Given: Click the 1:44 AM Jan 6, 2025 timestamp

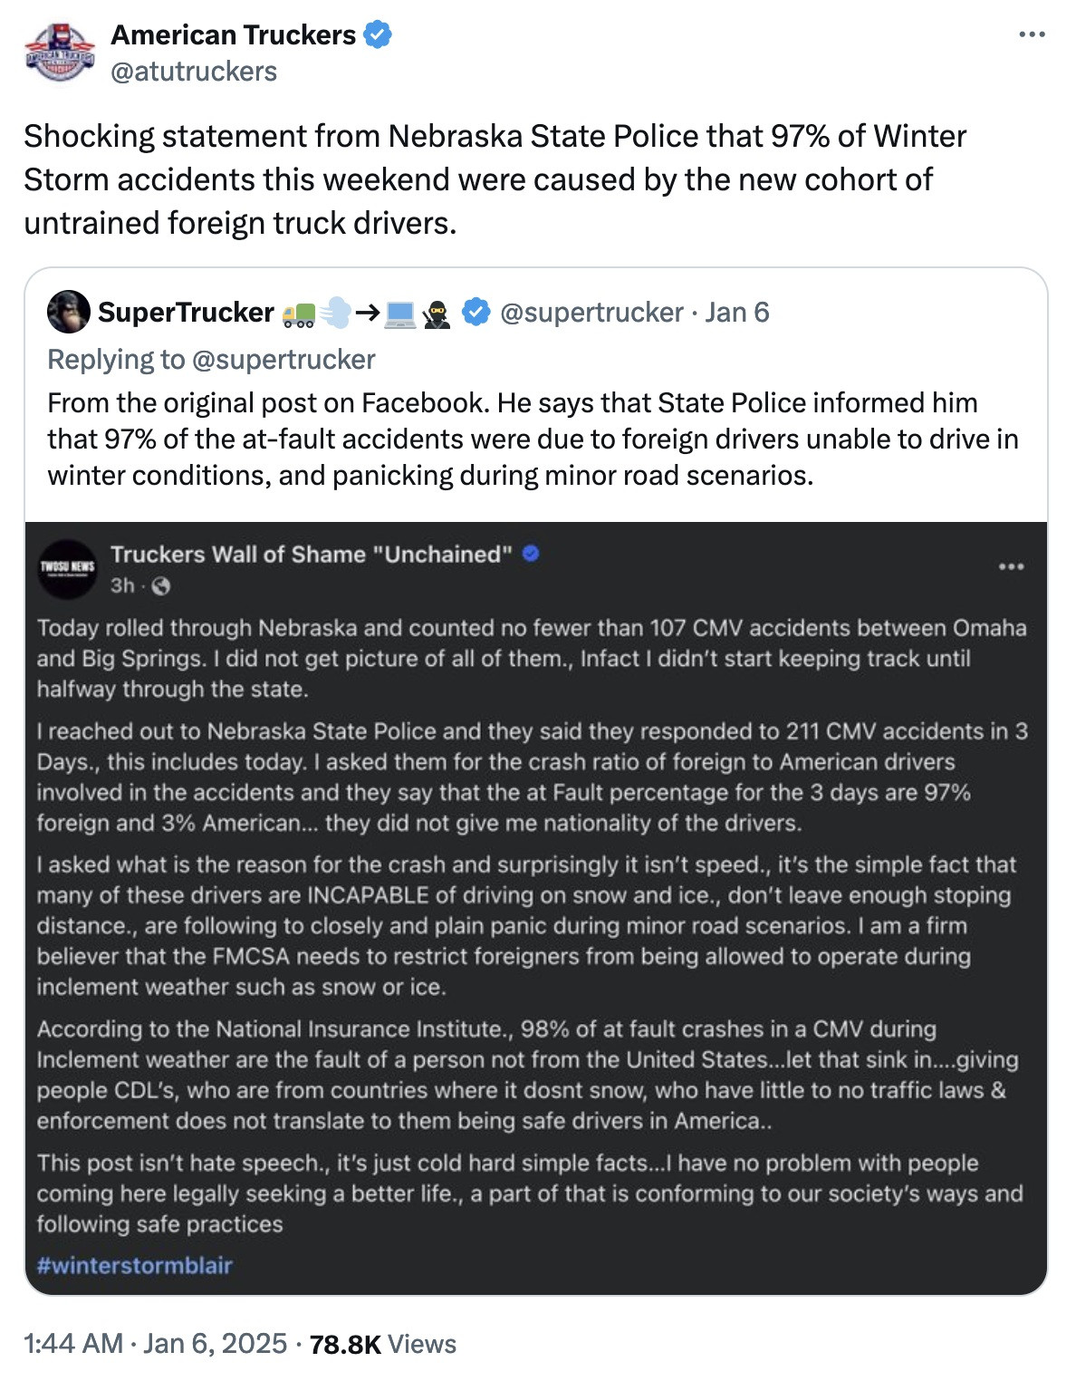Looking at the screenshot, I should [x=155, y=1343].
